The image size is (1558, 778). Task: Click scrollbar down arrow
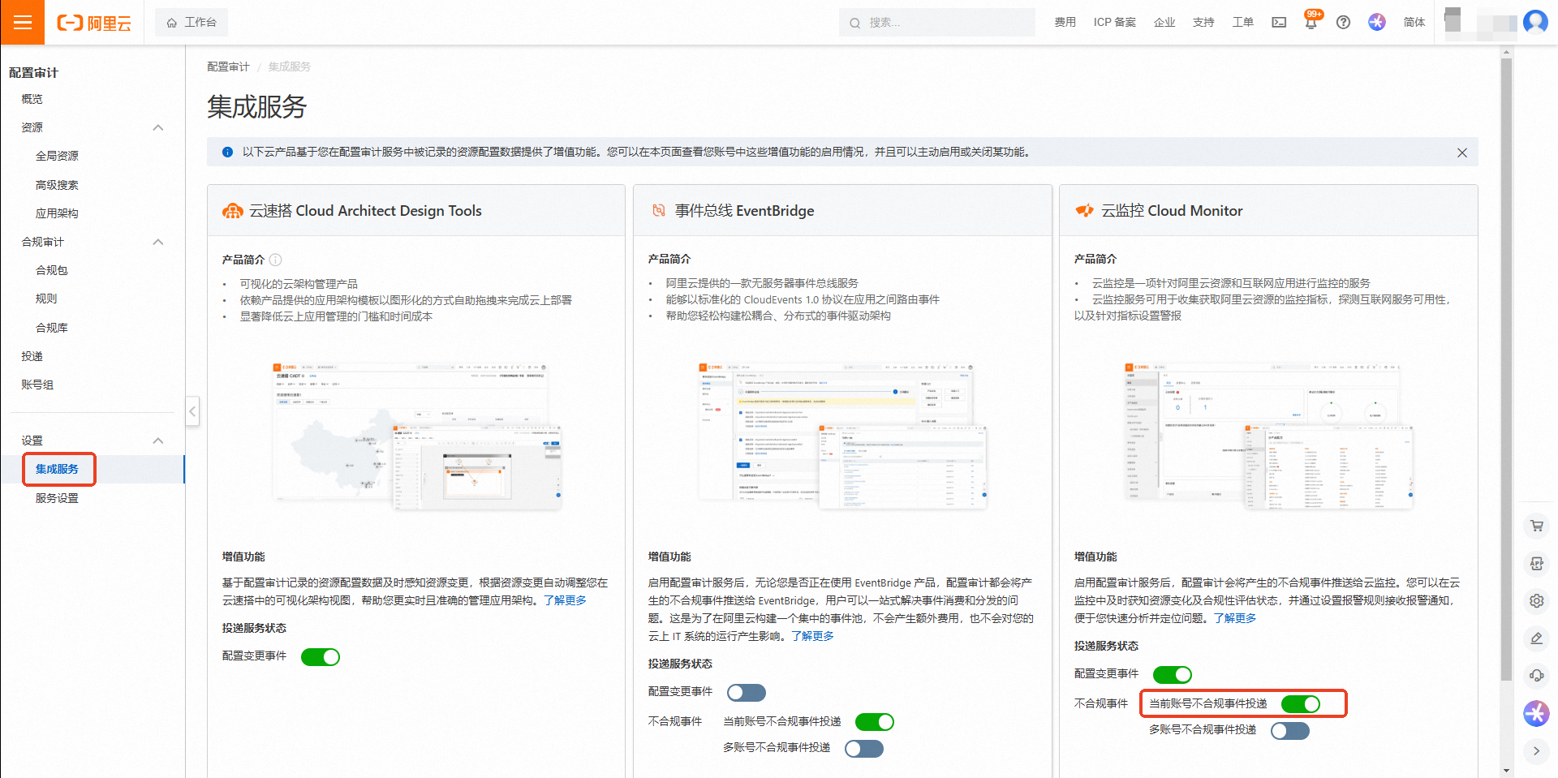tap(1506, 771)
